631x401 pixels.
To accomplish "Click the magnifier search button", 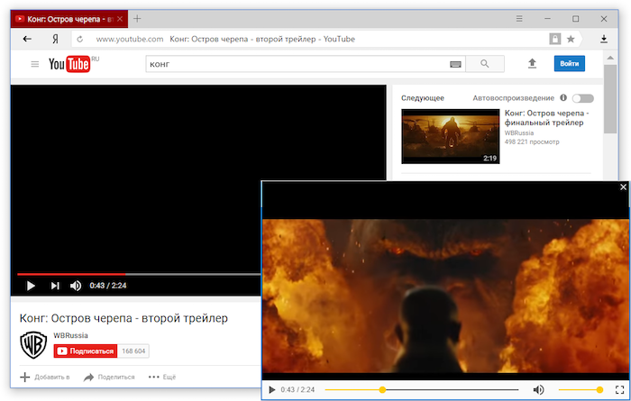I will click(485, 64).
